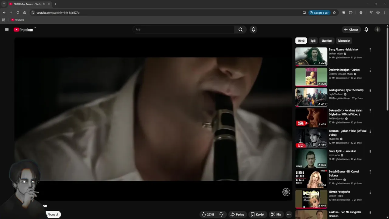Go back to previous page
Screen dimensions: 389x219
click(x=4, y=12)
